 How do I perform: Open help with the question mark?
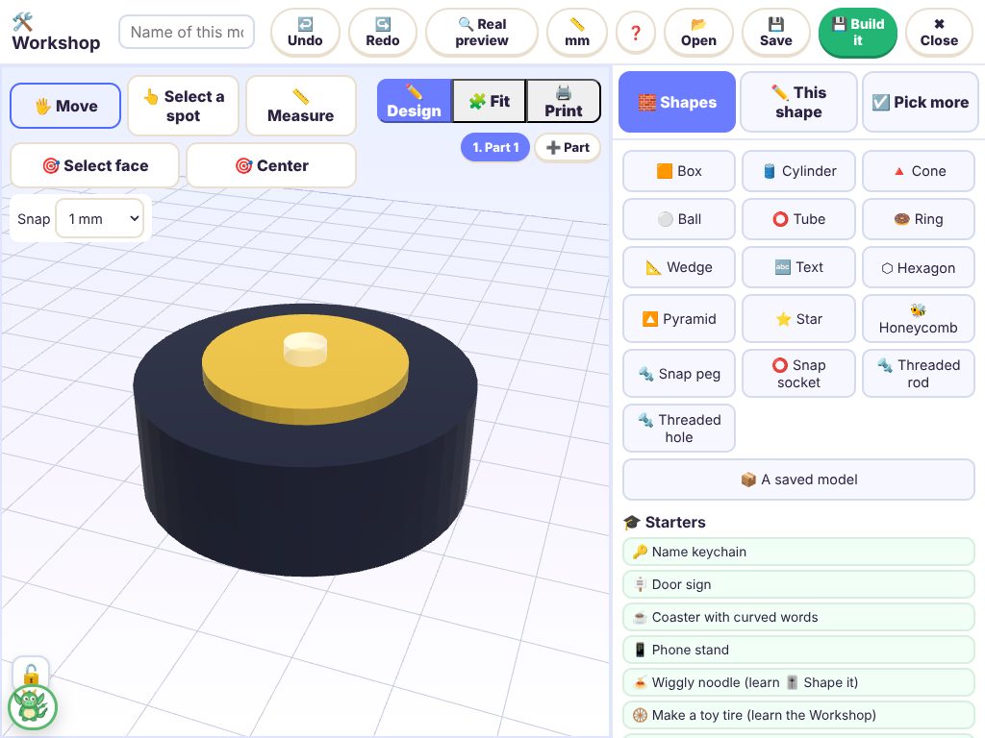point(635,32)
